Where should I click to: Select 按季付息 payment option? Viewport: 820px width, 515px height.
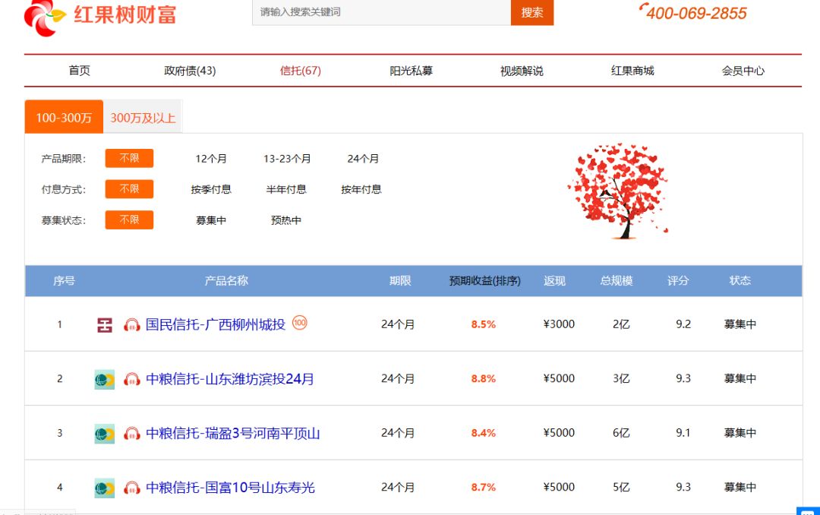[x=212, y=189]
